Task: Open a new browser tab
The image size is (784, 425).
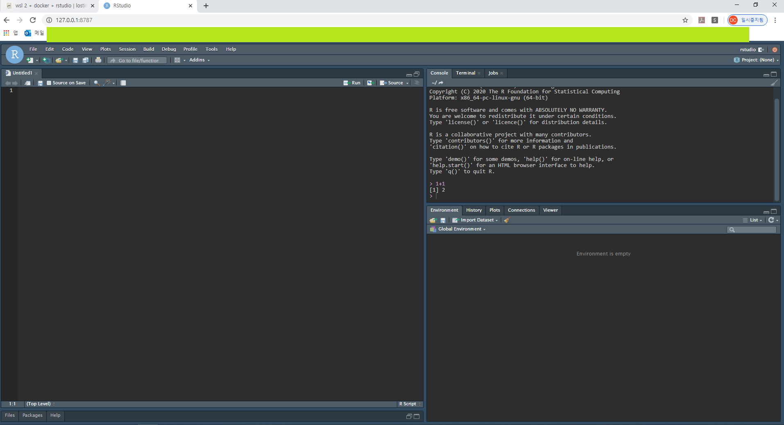Action: coord(206,6)
